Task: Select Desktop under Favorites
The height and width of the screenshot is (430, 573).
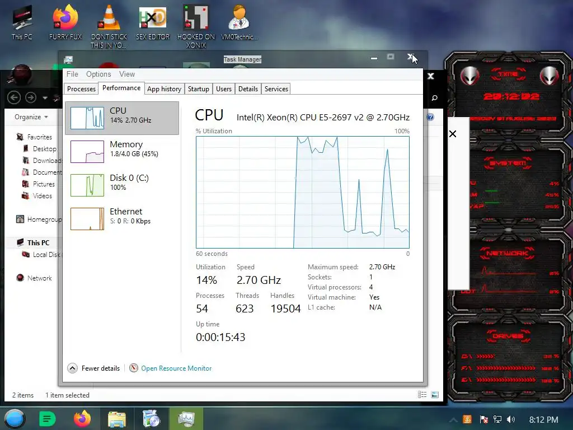Action: pos(40,149)
